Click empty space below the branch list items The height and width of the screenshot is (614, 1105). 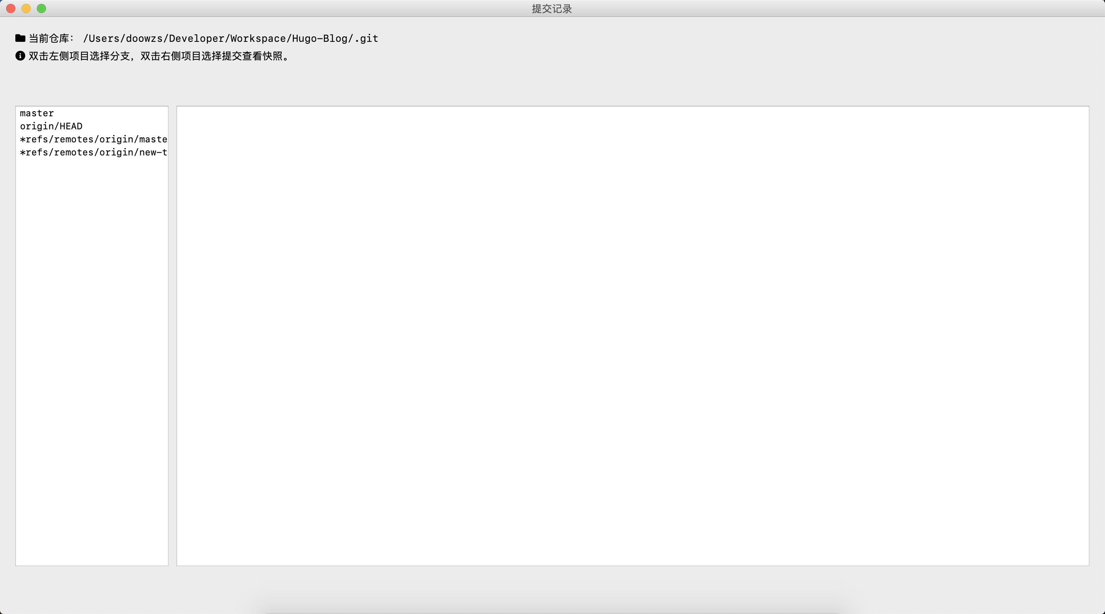coord(92,343)
